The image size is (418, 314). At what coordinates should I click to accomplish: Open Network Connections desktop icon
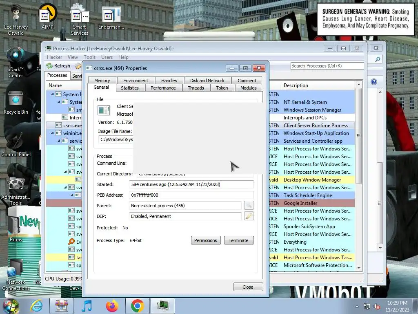tap(16, 275)
